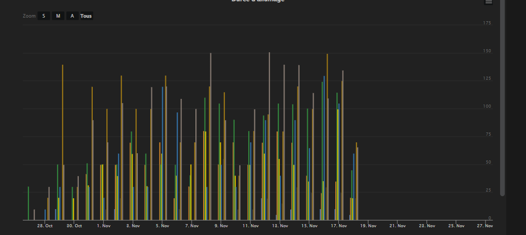Viewport: 526px width, 235px height.
Task: Click the 5. Nov axis label
Action: 162,226
